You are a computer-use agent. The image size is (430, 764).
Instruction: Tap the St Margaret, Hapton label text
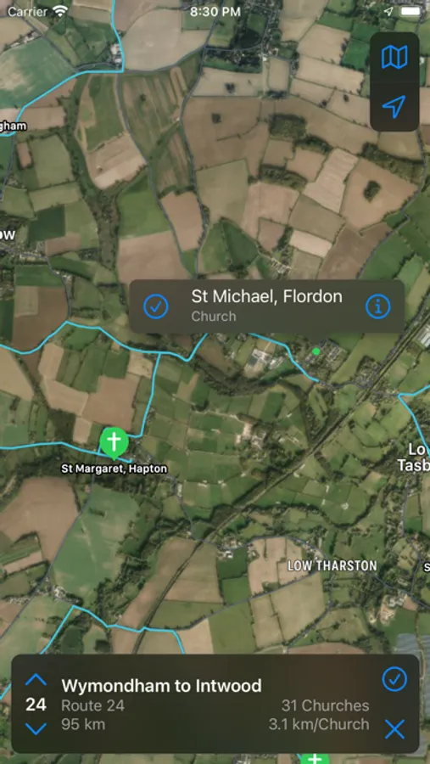click(x=114, y=469)
